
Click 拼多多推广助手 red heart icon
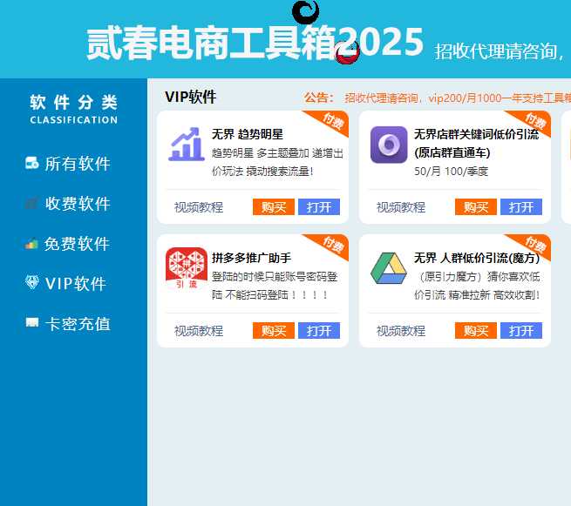[x=187, y=268]
